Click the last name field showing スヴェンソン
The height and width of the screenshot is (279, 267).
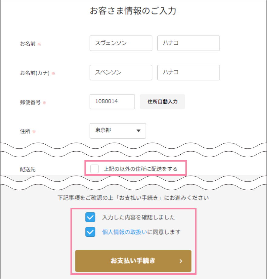pyautogui.click(x=121, y=43)
